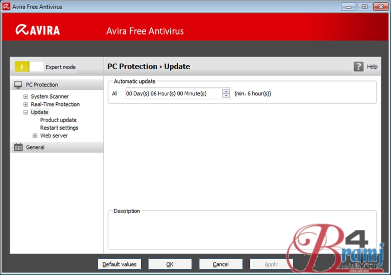
Task: Click the Cancel button
Action: point(221,264)
